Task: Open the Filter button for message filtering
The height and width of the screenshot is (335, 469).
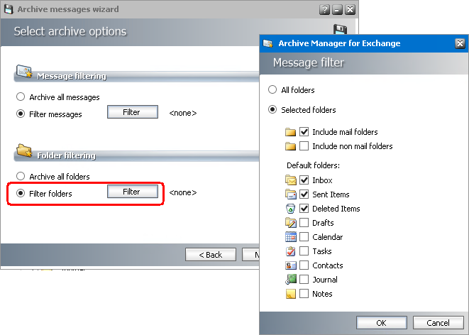Action: pyautogui.click(x=133, y=112)
